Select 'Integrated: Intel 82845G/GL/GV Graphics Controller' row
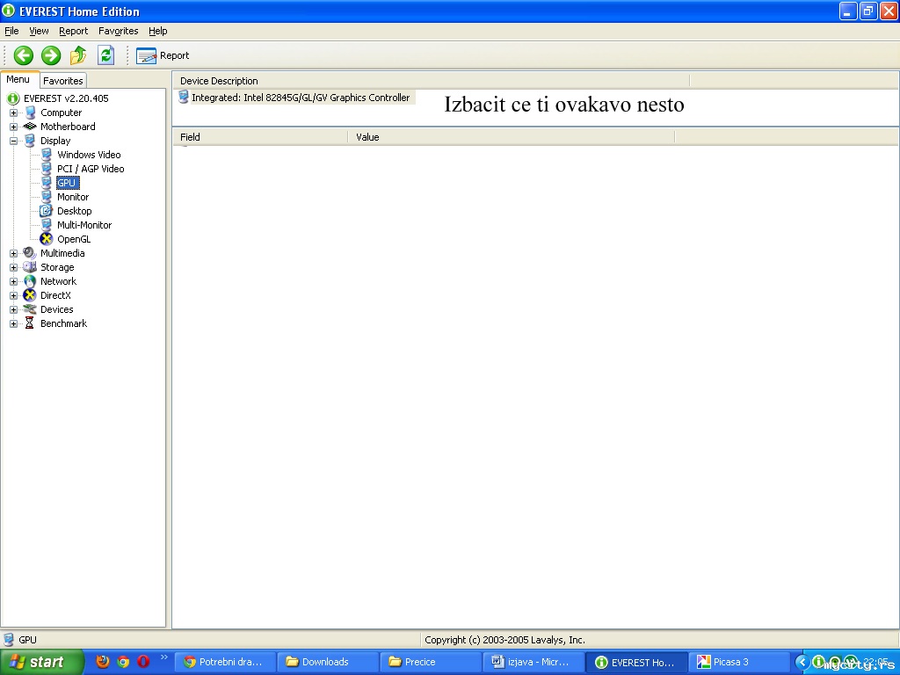This screenshot has width=900, height=675. point(295,98)
